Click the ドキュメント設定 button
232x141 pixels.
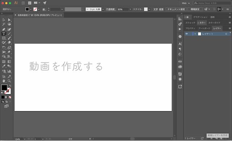point(176,9)
